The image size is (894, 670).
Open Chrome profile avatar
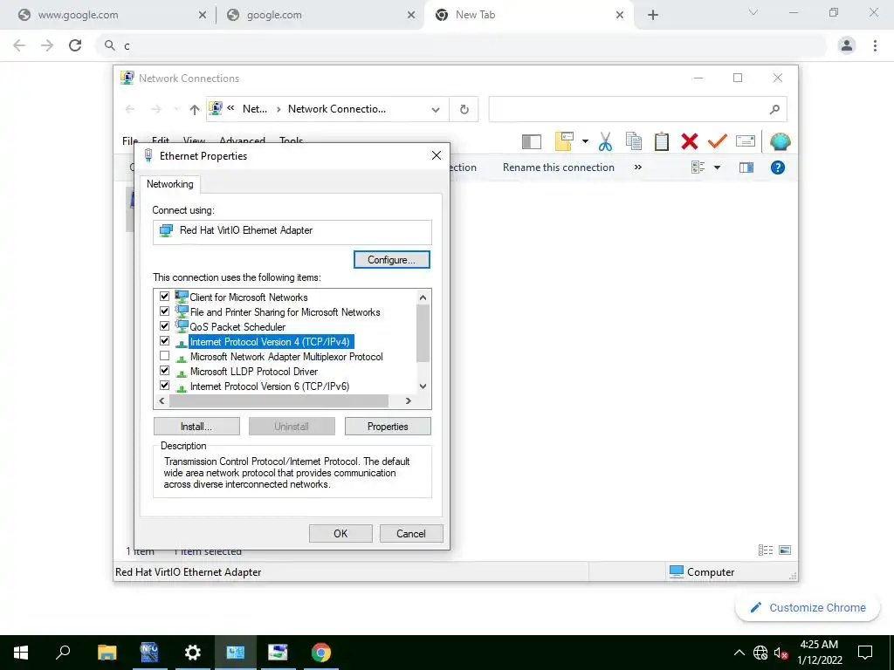coord(847,45)
